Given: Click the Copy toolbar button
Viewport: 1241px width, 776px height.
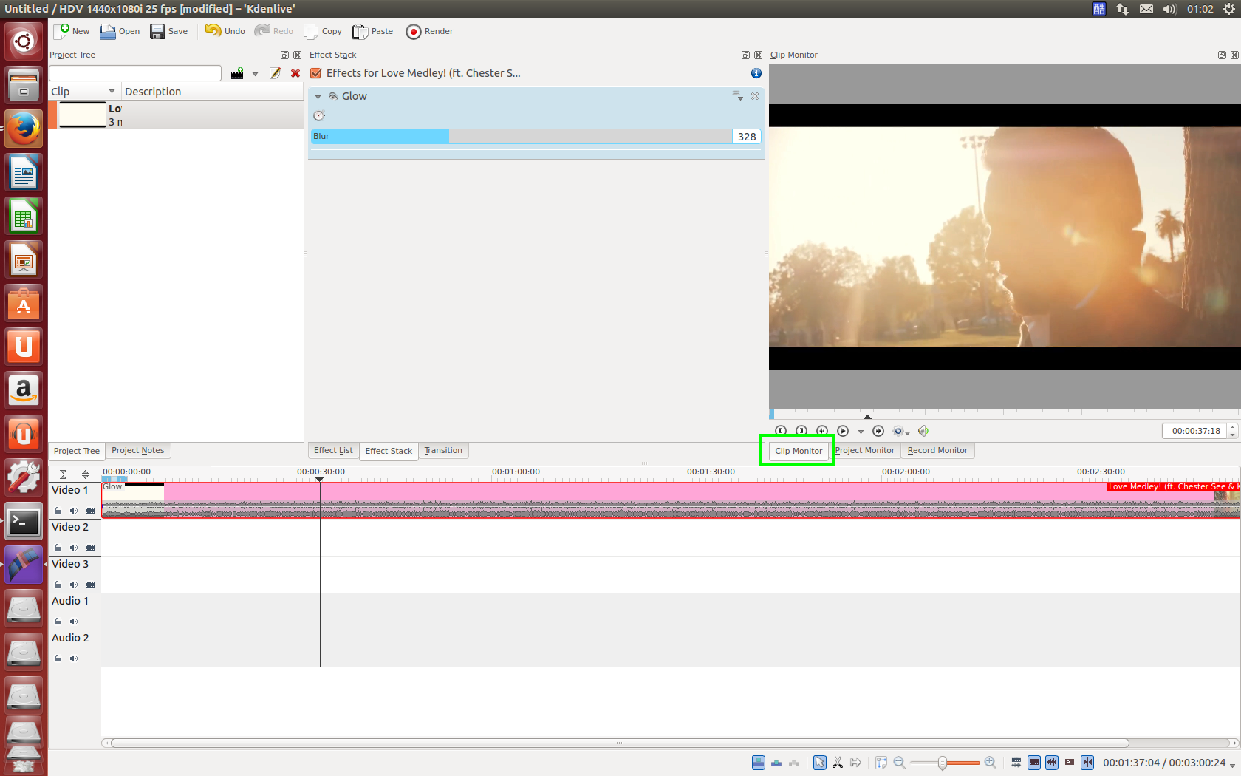Looking at the screenshot, I should [324, 31].
